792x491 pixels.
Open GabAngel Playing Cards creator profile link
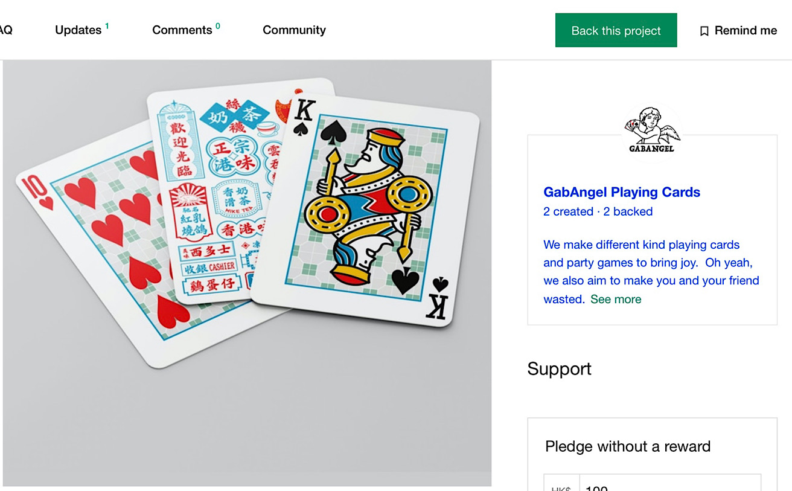point(622,192)
